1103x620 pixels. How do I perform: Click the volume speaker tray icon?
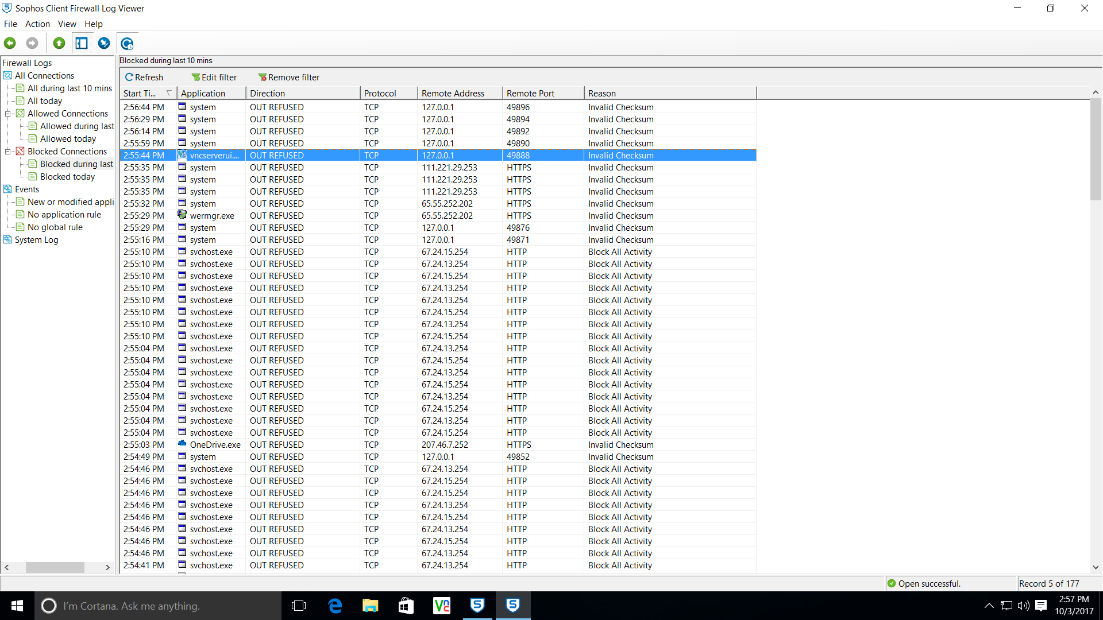tap(1023, 606)
